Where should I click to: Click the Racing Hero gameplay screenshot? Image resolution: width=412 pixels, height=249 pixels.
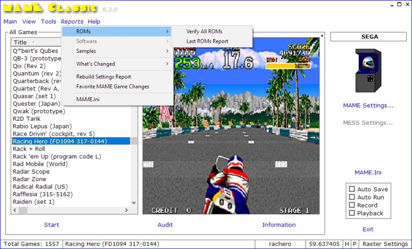pyautogui.click(x=231, y=126)
